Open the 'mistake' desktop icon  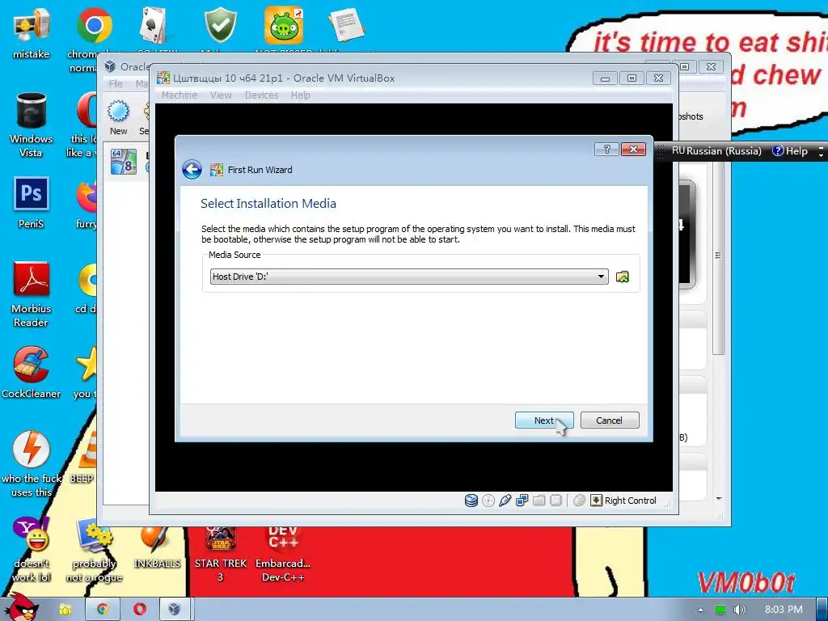32,32
